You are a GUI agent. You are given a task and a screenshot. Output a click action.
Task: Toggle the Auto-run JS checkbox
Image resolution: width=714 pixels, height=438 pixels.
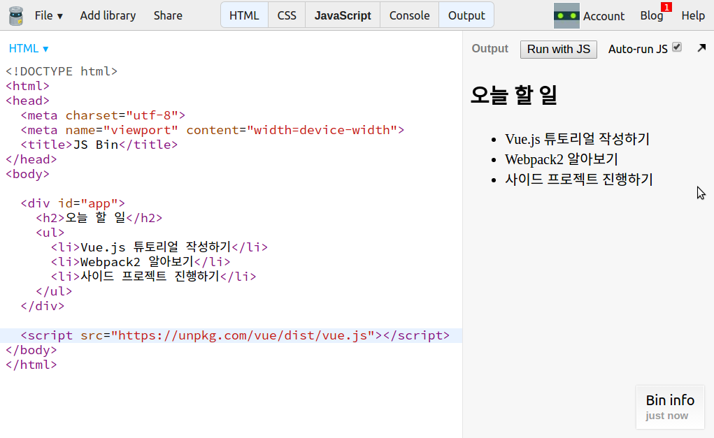(x=676, y=48)
